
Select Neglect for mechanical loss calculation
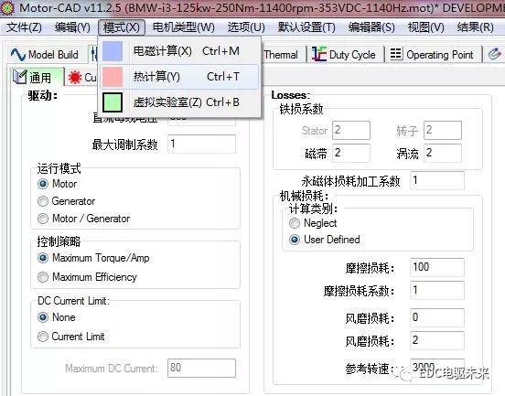click(x=294, y=223)
